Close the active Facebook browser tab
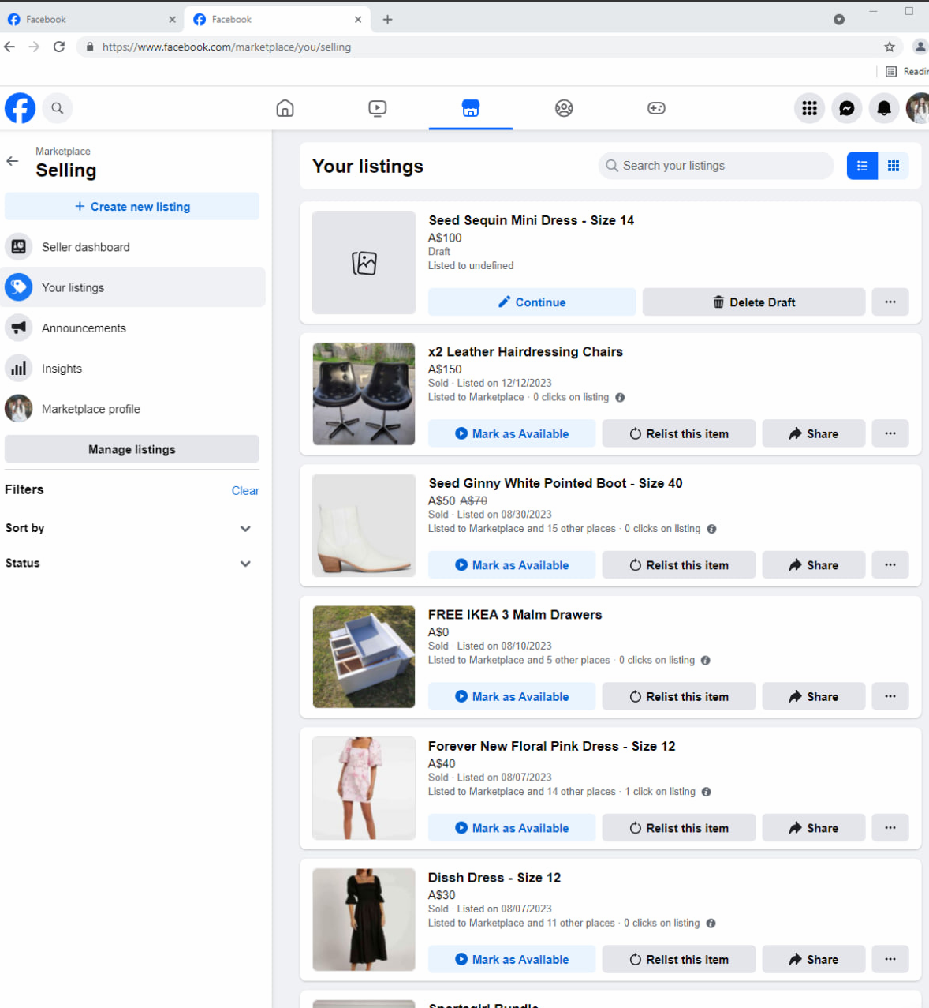 tap(358, 19)
